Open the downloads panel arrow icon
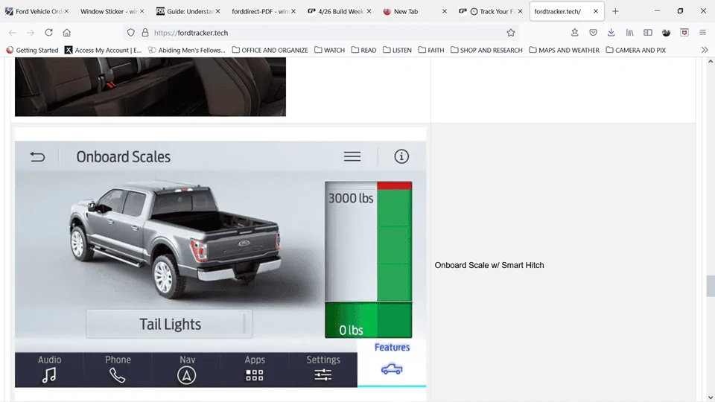715x402 pixels. (611, 32)
